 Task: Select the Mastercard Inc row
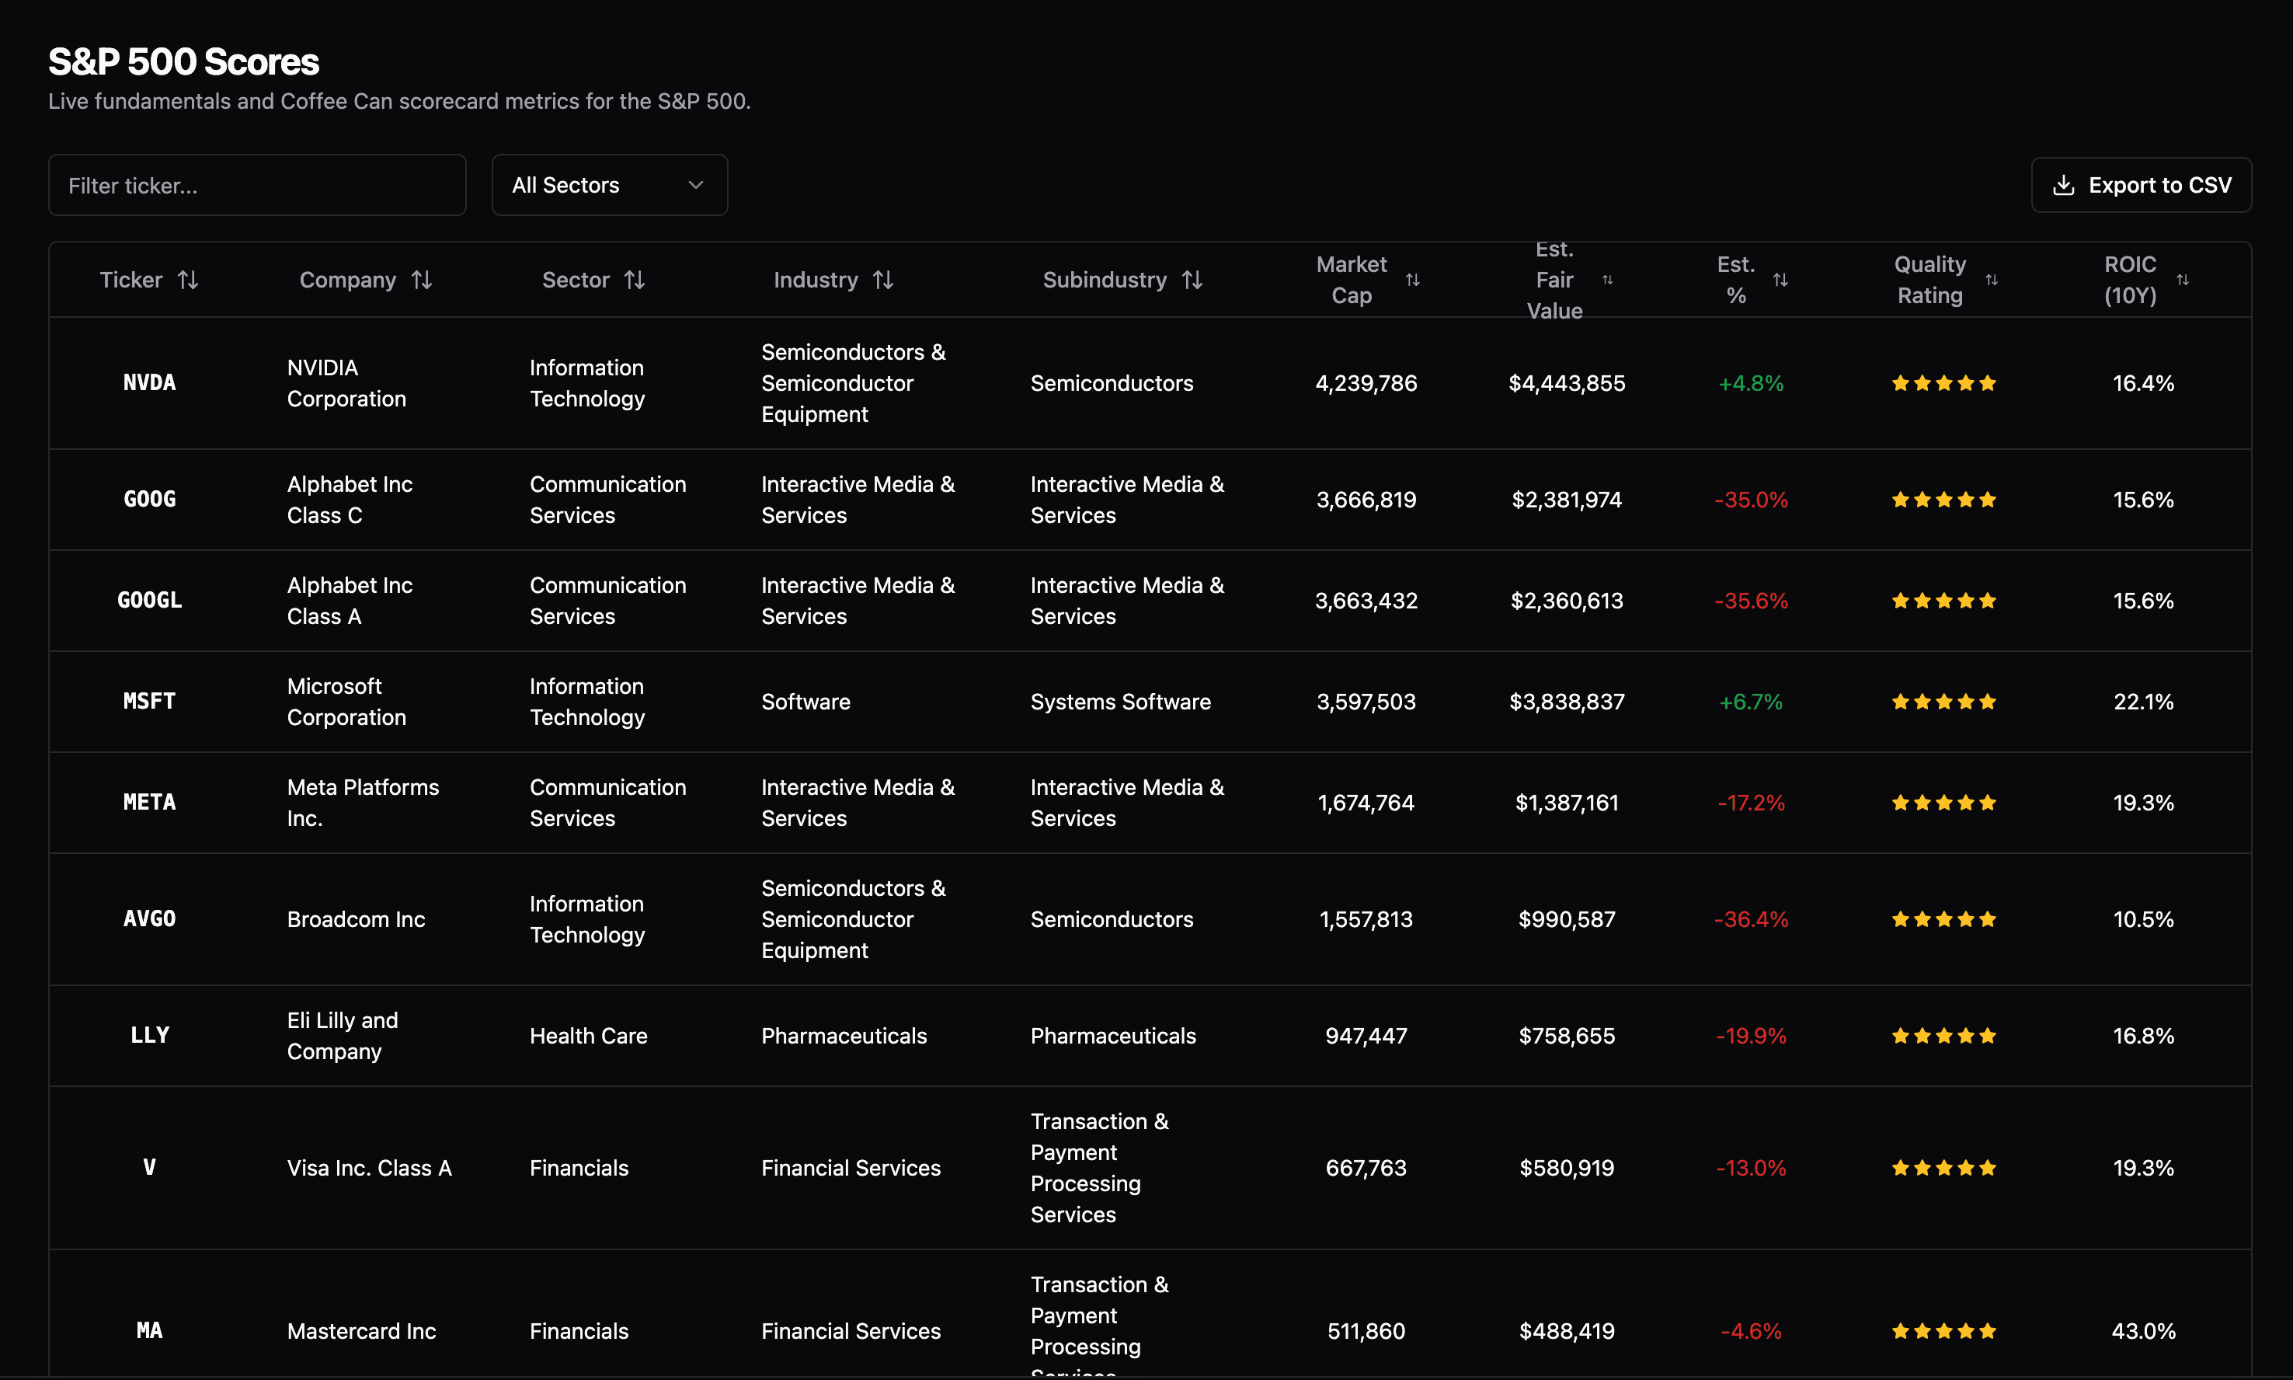[1115, 1329]
